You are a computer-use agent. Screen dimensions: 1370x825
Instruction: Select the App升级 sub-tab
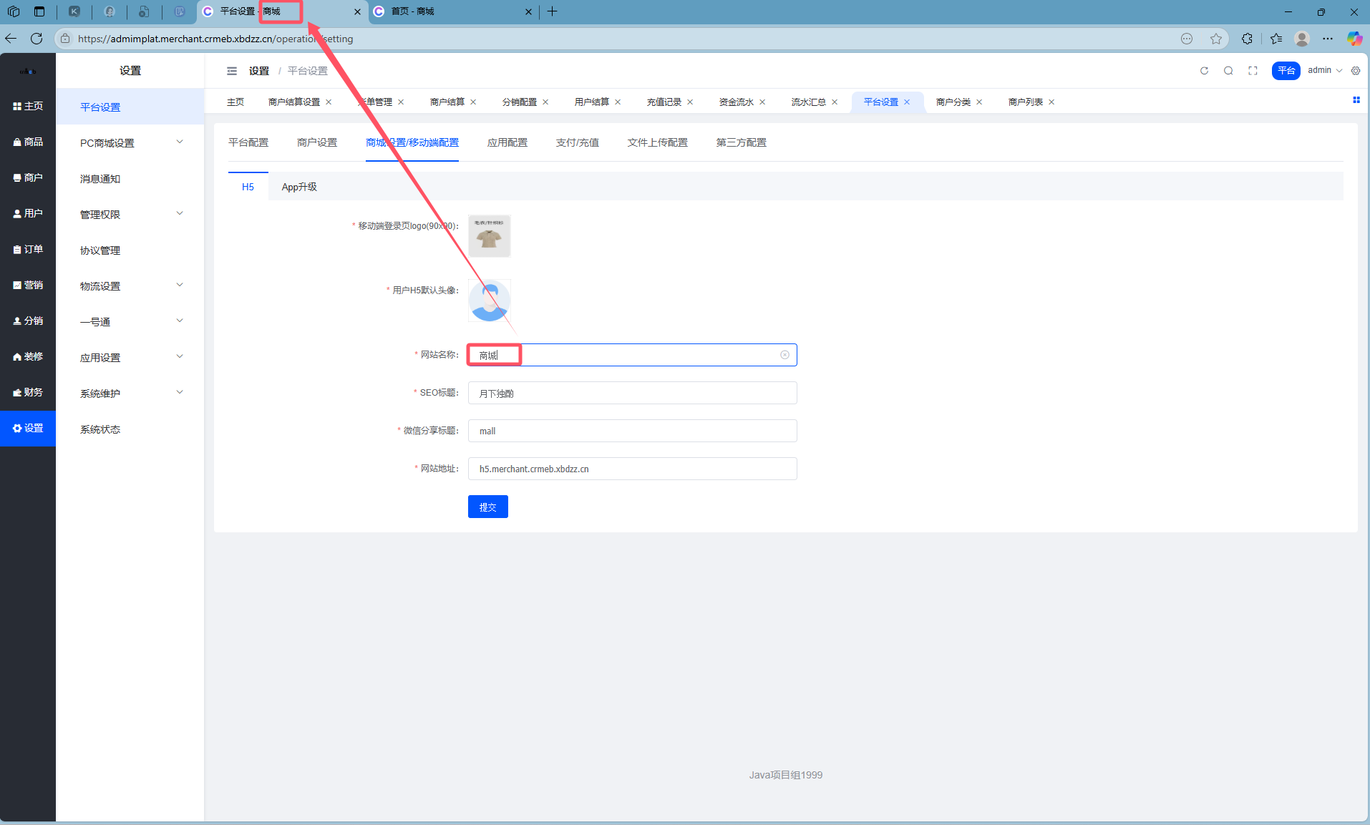pyautogui.click(x=299, y=187)
